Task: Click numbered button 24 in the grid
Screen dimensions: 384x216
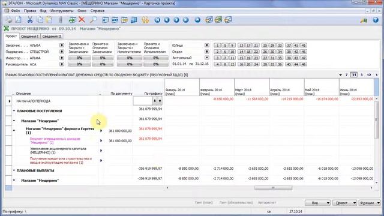Action: 256,64
